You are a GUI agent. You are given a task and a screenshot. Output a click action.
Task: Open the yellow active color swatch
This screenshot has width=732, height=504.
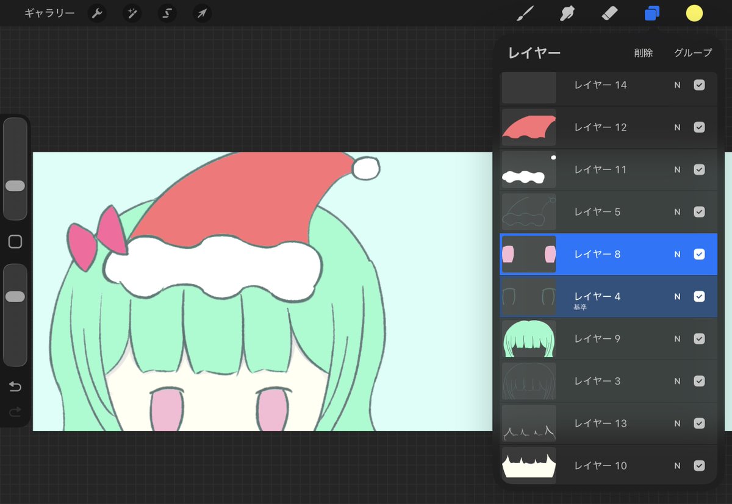[x=694, y=13]
